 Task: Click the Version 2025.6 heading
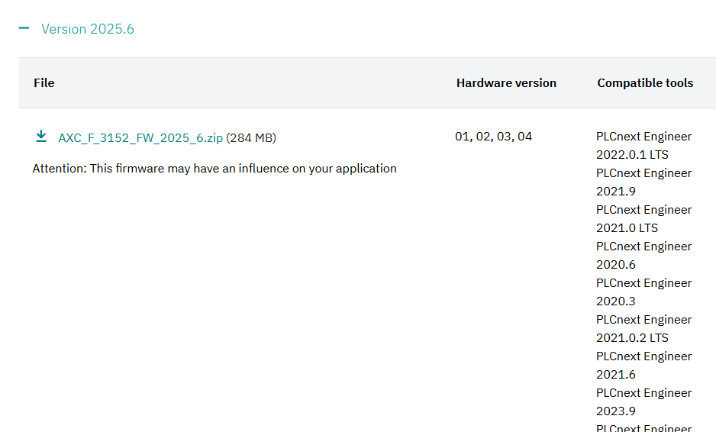coord(87,29)
